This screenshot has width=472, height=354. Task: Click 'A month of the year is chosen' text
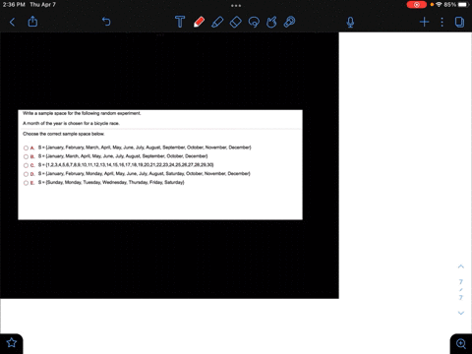(x=71, y=123)
